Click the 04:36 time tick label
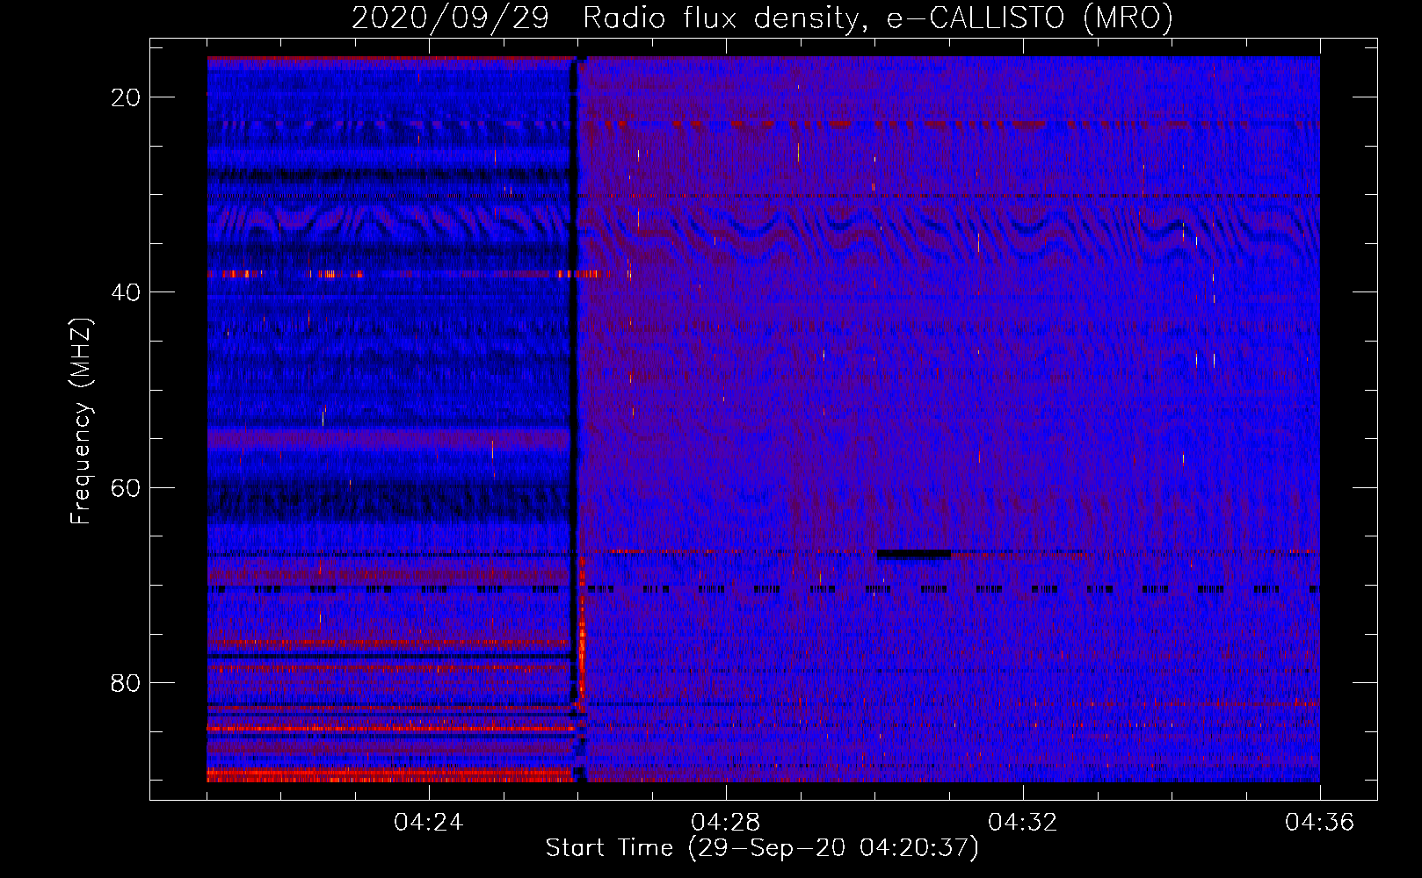 tap(1319, 822)
